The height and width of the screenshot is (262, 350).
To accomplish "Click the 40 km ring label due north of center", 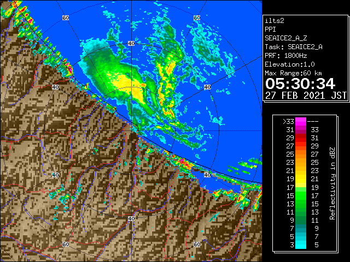I will 131,44.
